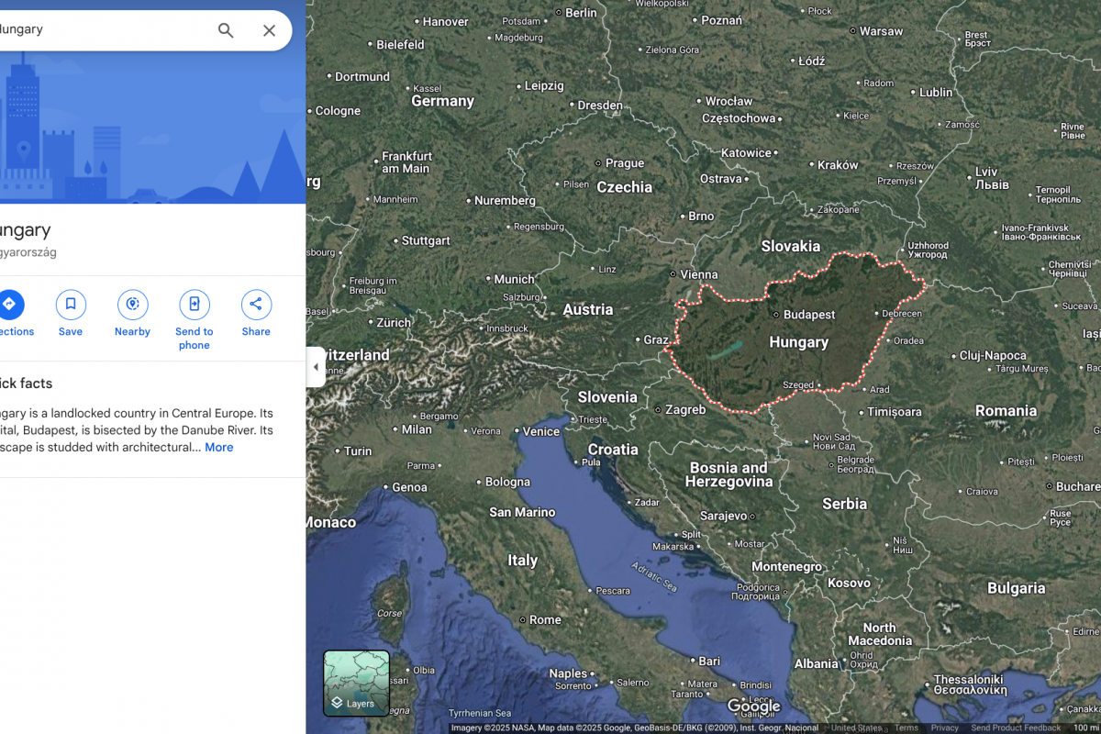Search Nearby places icon

point(132,306)
